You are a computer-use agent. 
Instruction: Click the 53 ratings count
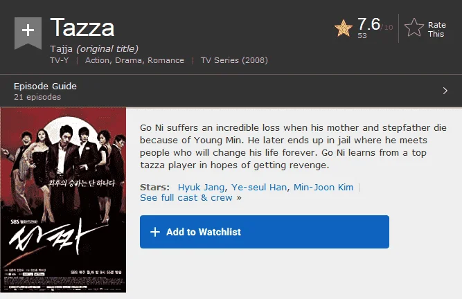click(362, 35)
